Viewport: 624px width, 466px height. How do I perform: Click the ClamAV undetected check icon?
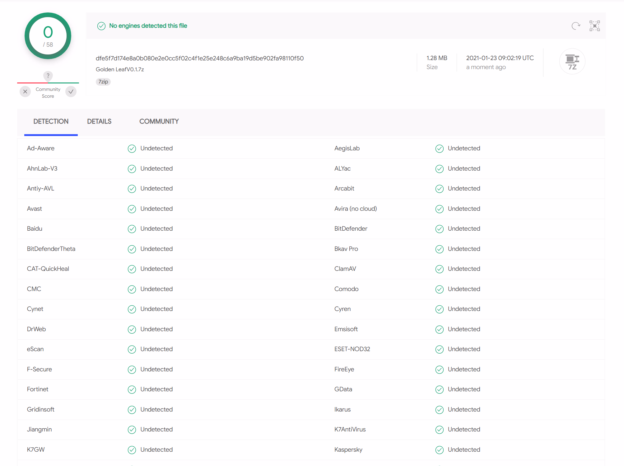(x=440, y=269)
